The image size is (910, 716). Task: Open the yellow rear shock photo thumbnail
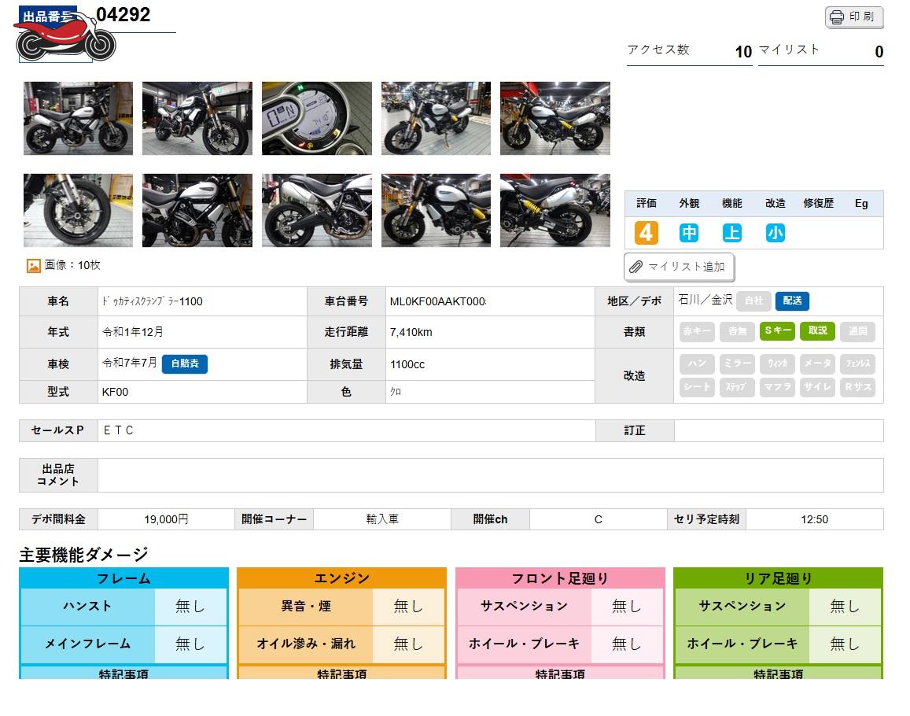point(555,210)
